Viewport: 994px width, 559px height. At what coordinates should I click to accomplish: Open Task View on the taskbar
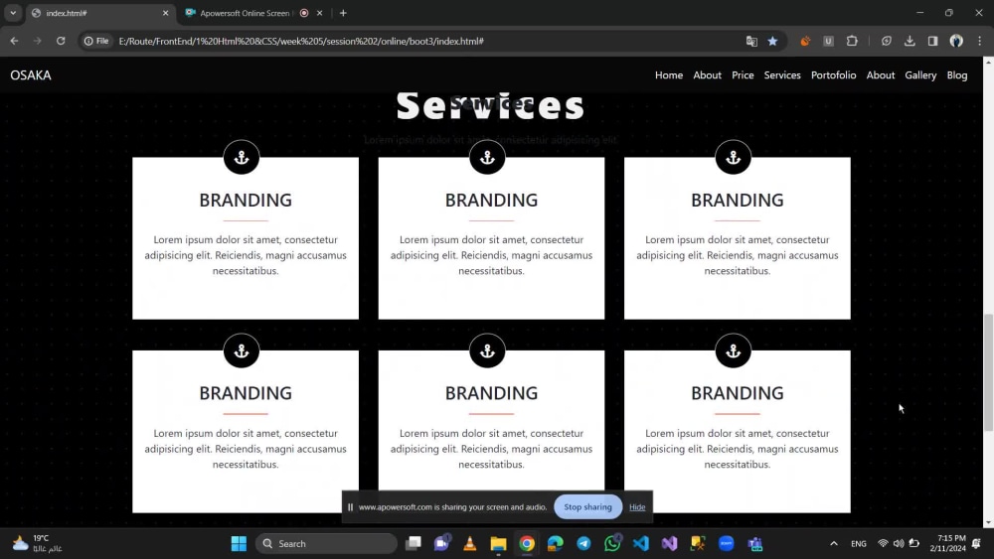(x=414, y=543)
